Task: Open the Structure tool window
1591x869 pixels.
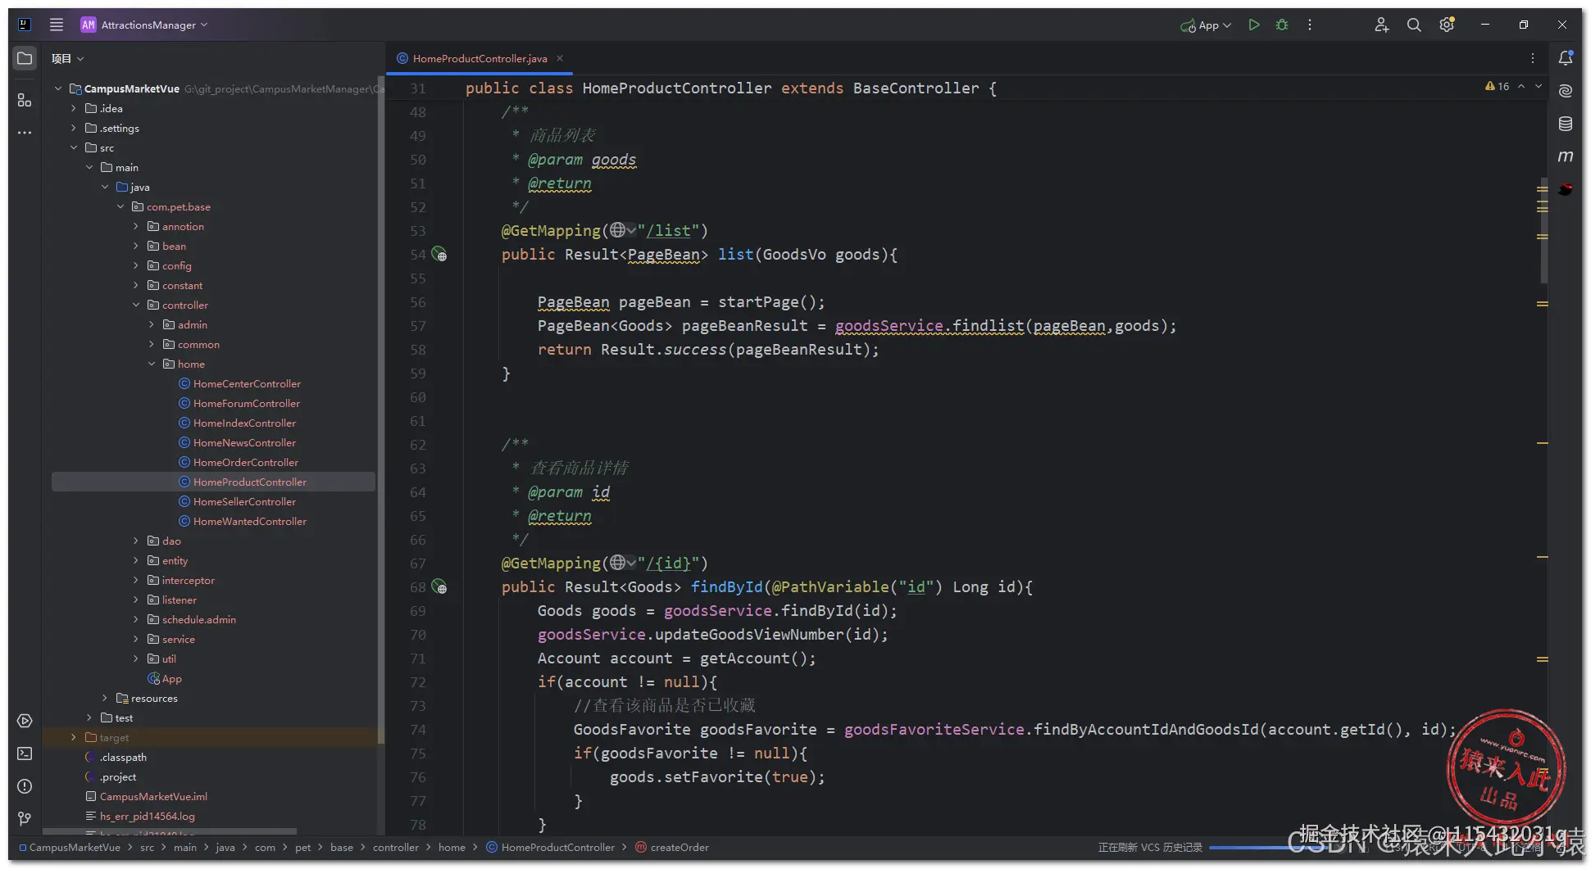Action: click(x=25, y=100)
